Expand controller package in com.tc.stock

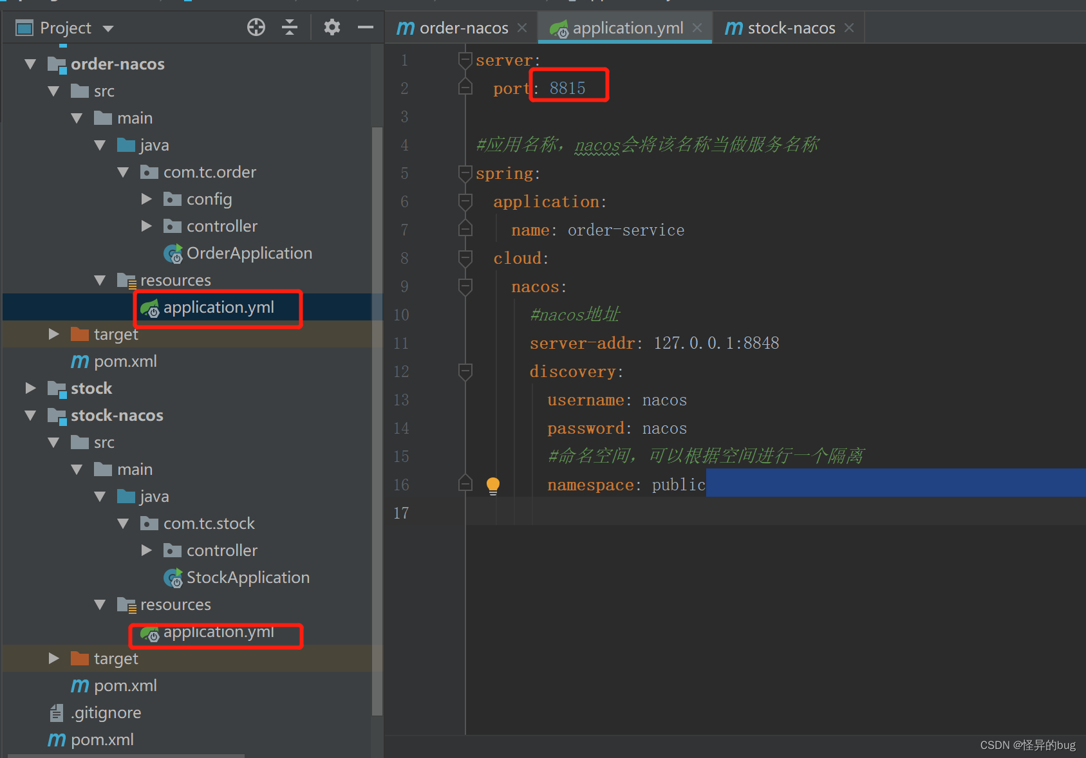[x=146, y=551]
